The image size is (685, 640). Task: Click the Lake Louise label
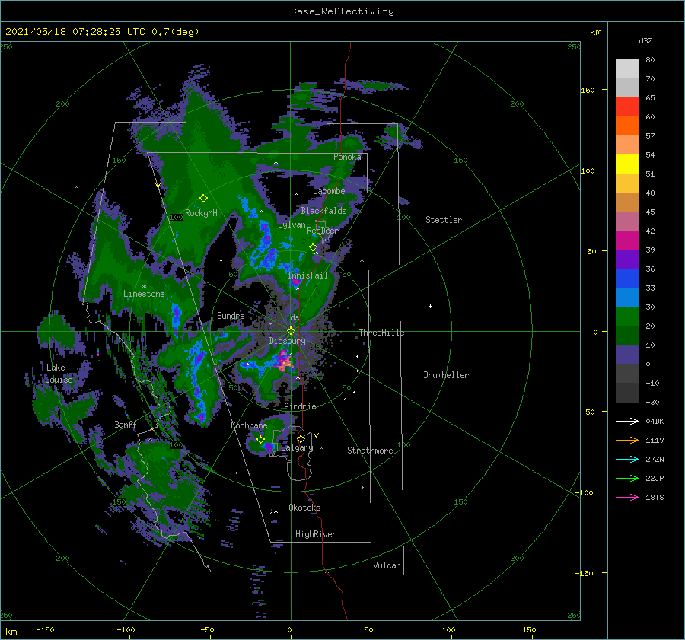tap(59, 374)
